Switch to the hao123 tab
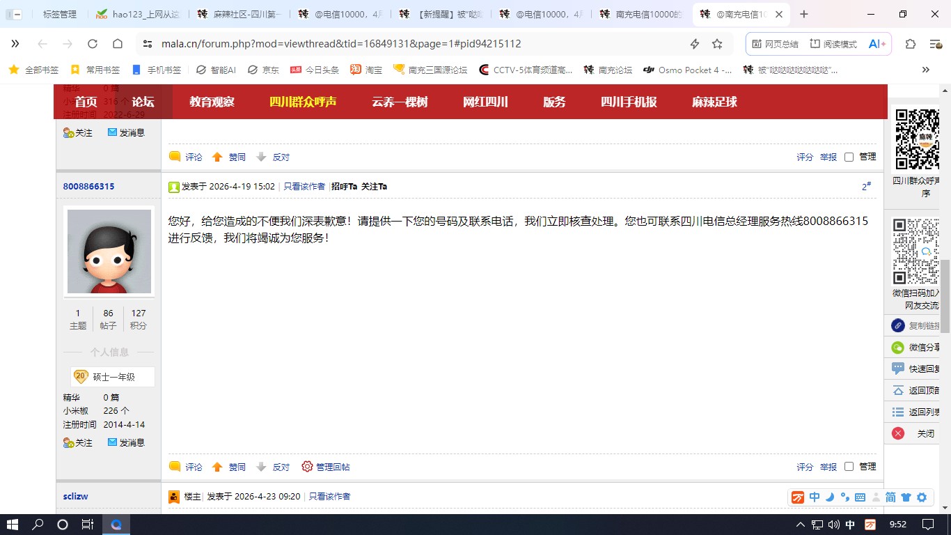This screenshot has width=951, height=535. point(139,14)
